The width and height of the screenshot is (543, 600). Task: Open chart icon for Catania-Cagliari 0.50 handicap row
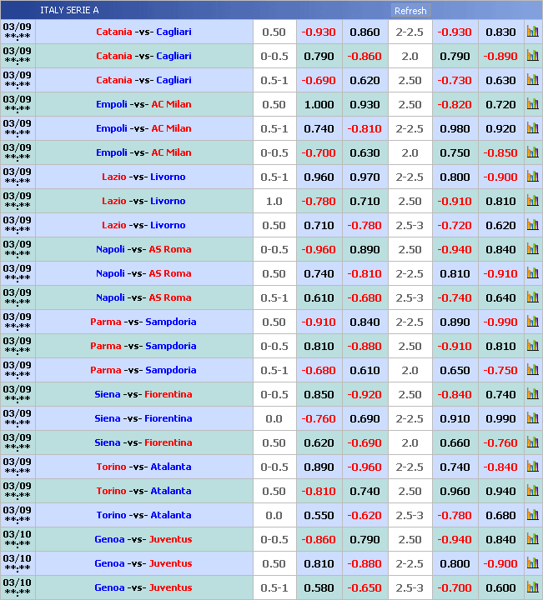[x=533, y=32]
